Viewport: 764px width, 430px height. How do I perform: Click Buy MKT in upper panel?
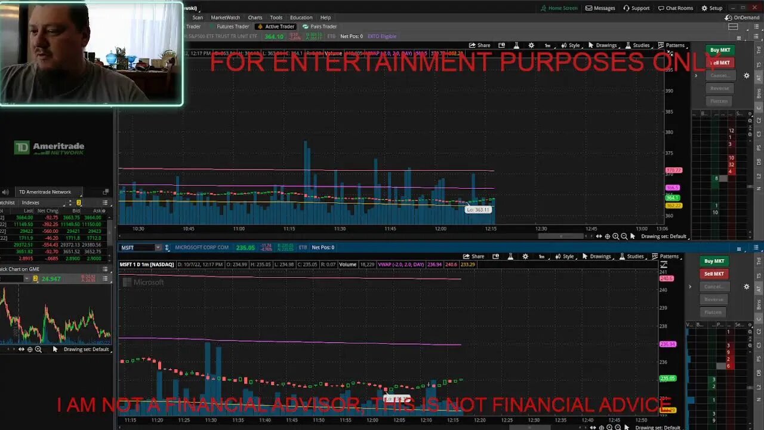pos(720,50)
